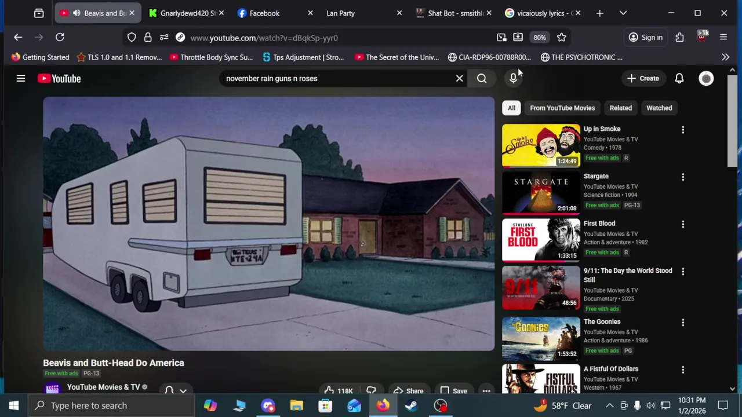The image size is (742, 417).
Task: Reload the current page
Action: point(60,38)
